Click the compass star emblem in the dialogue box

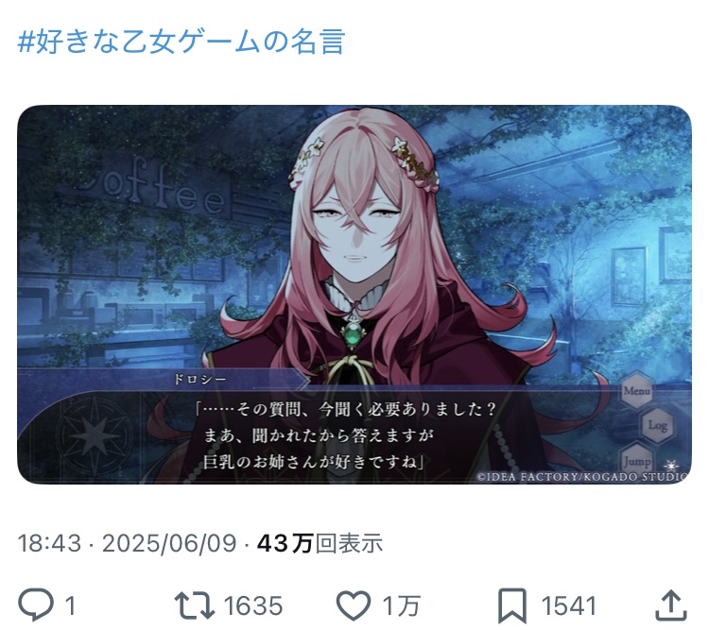[x=94, y=434]
